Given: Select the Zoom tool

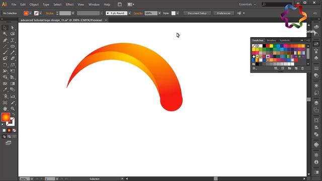Looking at the screenshot, I should 13,109.
